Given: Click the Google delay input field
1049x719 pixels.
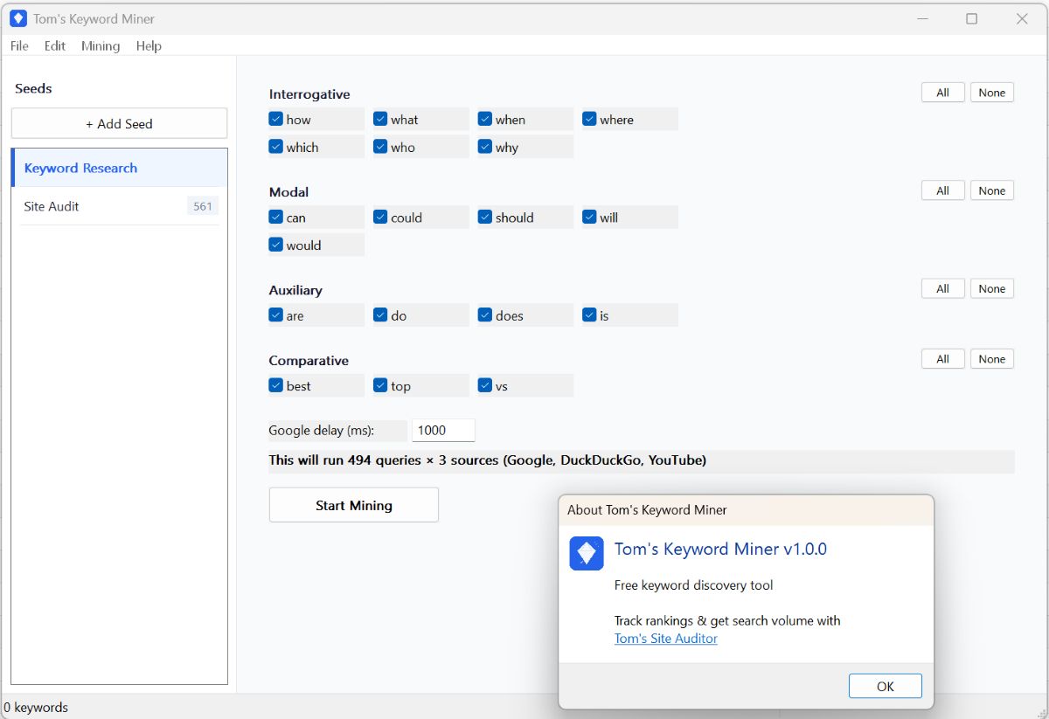Looking at the screenshot, I should [442, 430].
